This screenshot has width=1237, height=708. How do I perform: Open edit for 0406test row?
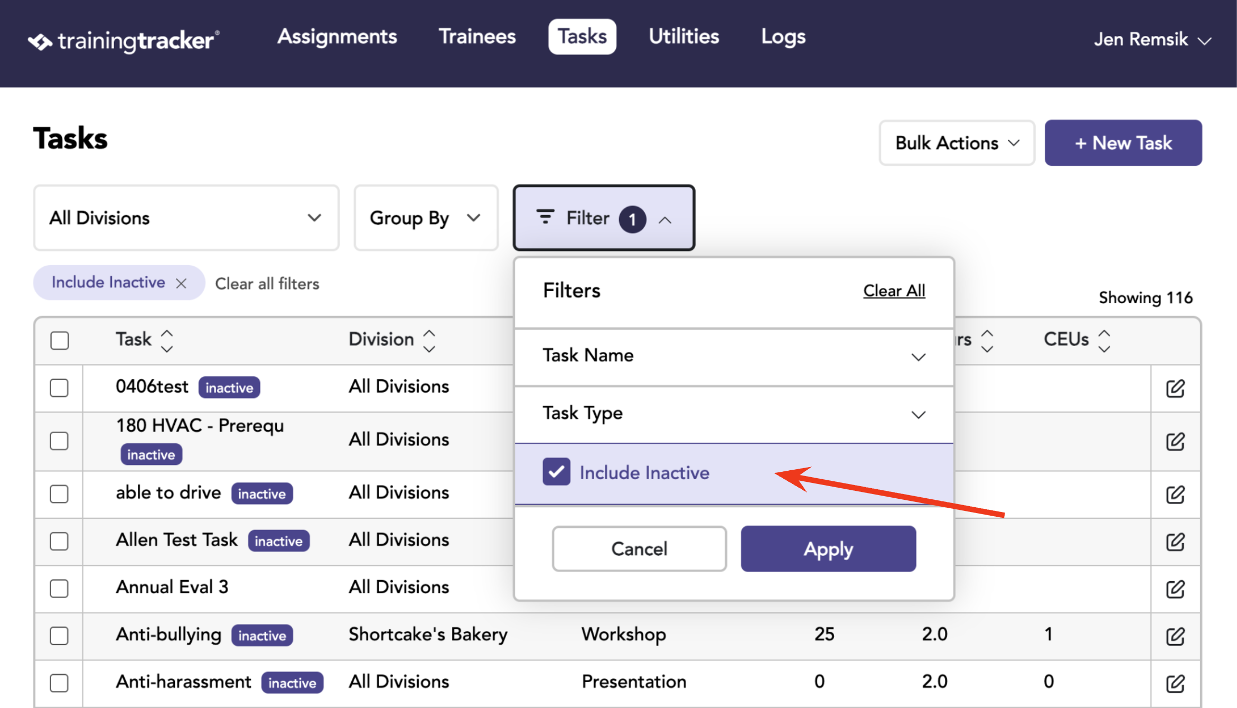coord(1175,388)
